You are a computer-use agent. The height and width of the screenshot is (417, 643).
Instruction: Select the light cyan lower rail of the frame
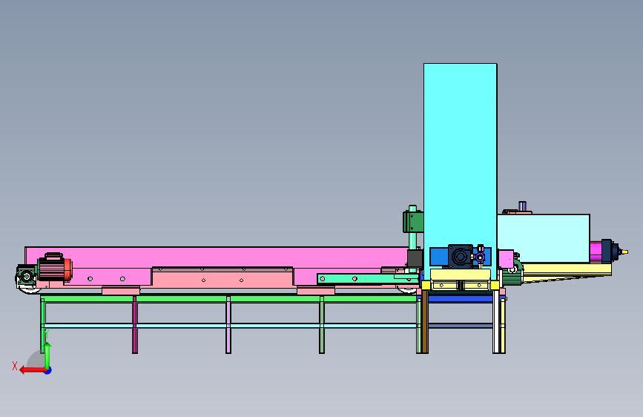click(x=230, y=326)
